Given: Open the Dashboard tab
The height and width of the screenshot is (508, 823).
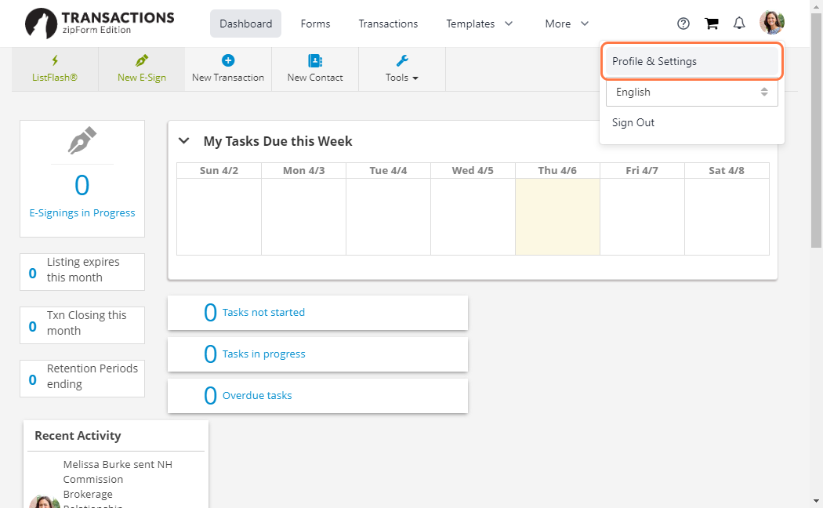Looking at the screenshot, I should coord(245,24).
